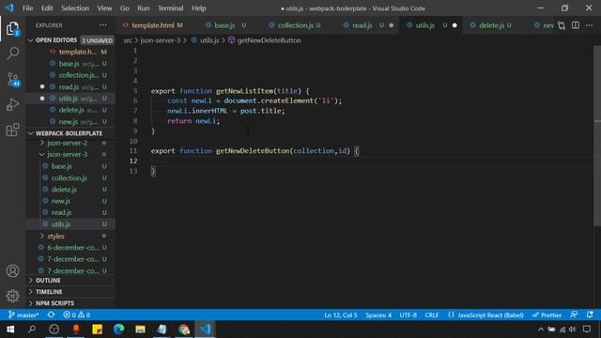
Task: Click the feedback icon in status bar
Action: (574, 315)
